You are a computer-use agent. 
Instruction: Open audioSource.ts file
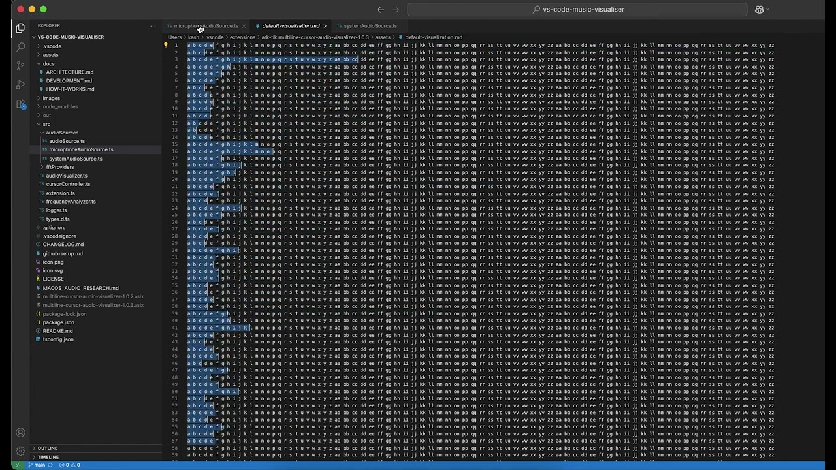point(67,141)
